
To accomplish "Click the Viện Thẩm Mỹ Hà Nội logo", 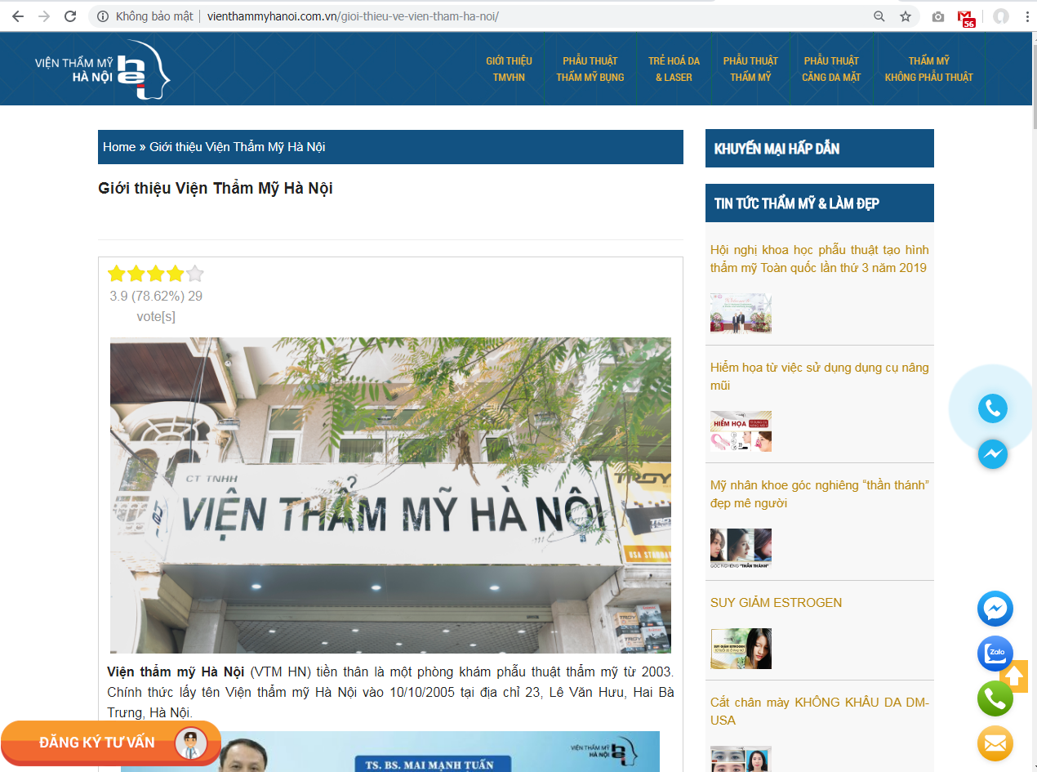I will click(103, 69).
